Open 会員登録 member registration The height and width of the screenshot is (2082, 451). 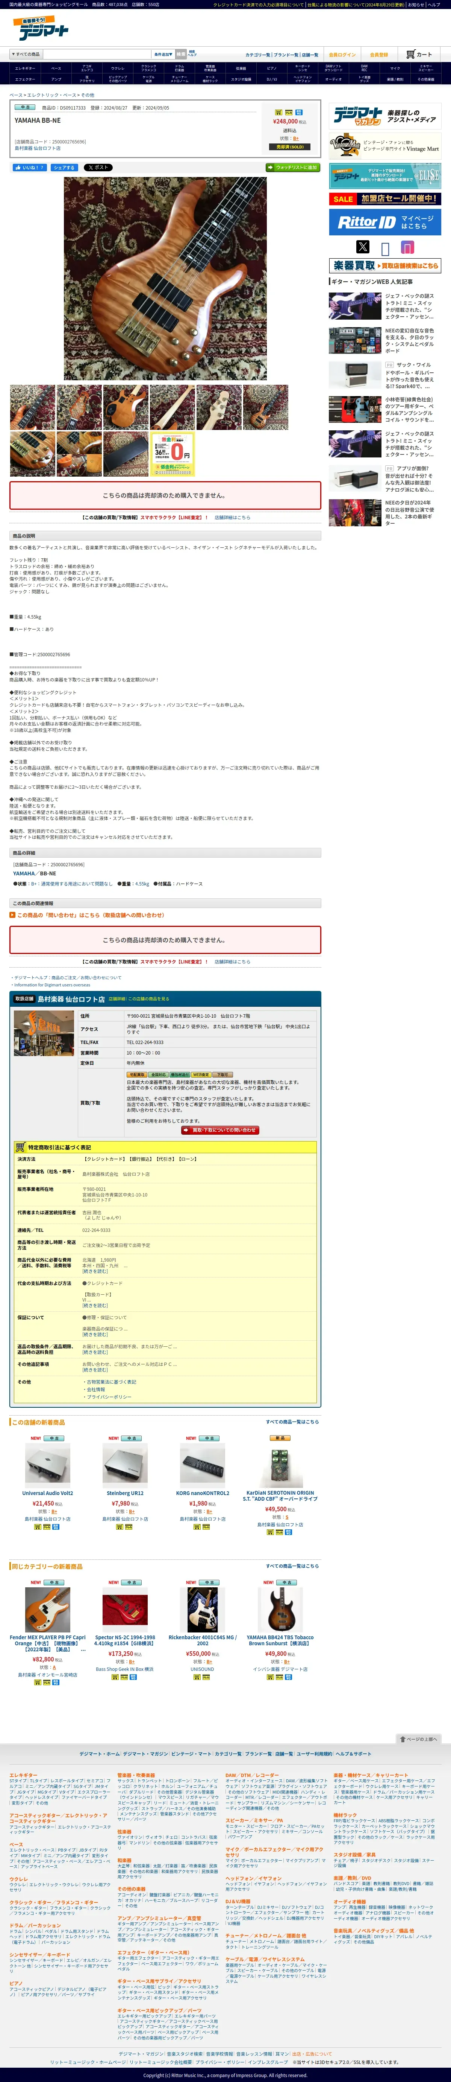(x=378, y=55)
